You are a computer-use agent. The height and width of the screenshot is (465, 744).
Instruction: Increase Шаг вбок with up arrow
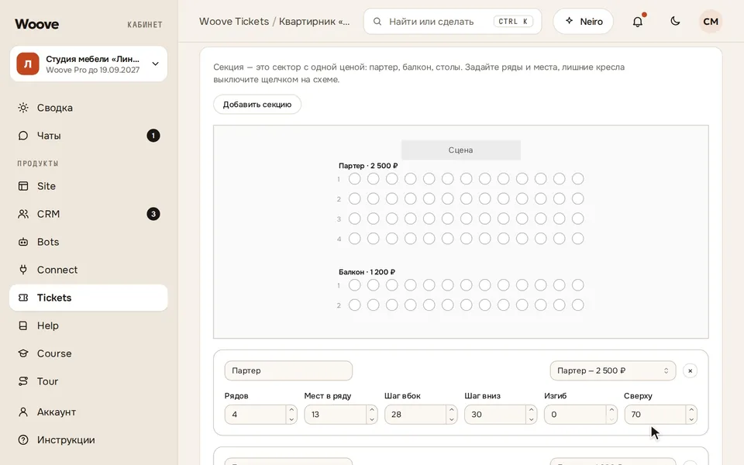[x=452, y=409]
